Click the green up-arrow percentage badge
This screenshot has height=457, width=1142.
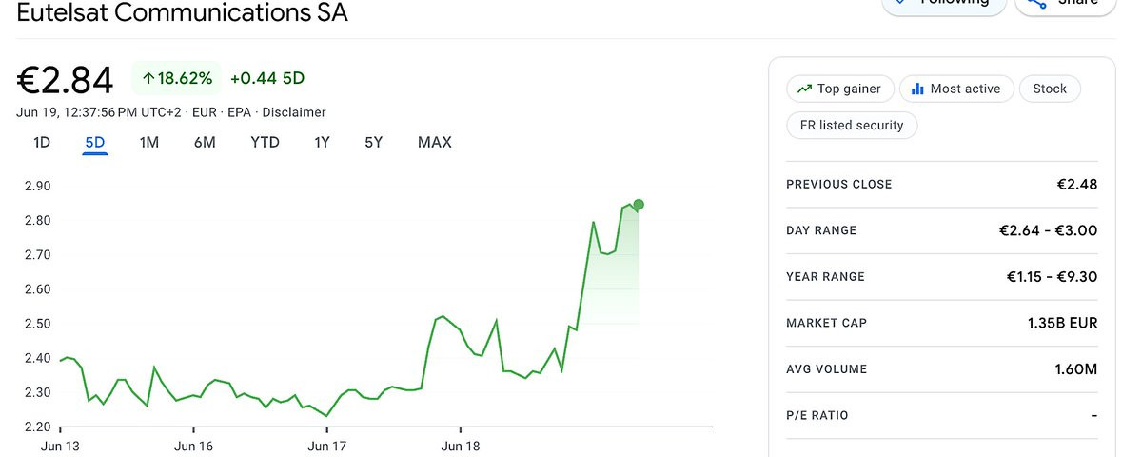[176, 78]
